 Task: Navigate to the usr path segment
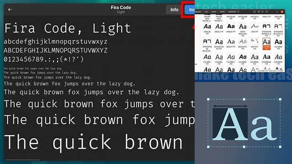click(206, 12)
